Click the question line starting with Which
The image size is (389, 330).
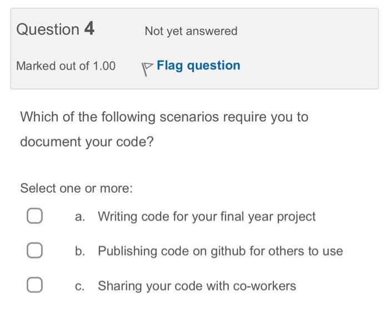(164, 117)
